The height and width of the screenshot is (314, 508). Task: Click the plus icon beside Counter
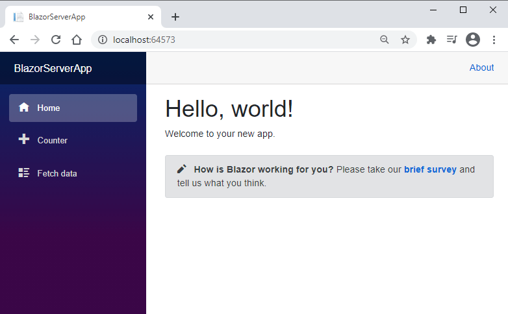(x=23, y=139)
